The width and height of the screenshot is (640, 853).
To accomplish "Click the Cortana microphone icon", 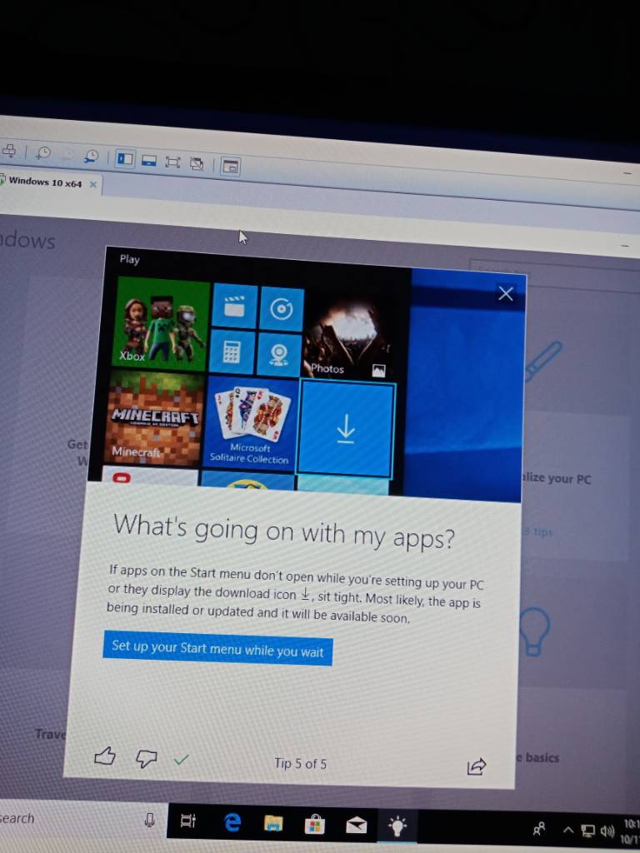I will pos(150,820).
